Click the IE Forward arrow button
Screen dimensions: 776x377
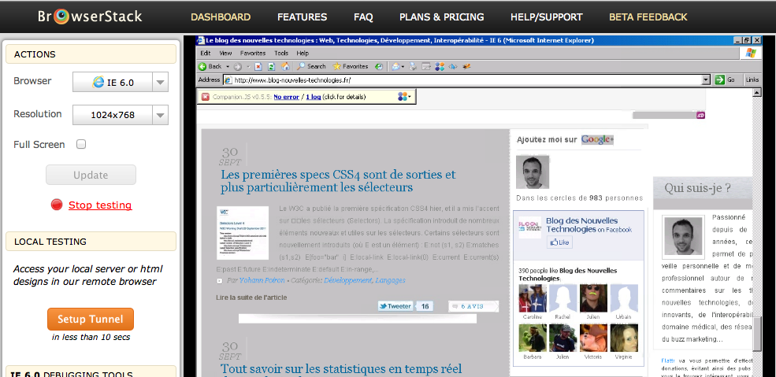pyautogui.click(x=238, y=67)
